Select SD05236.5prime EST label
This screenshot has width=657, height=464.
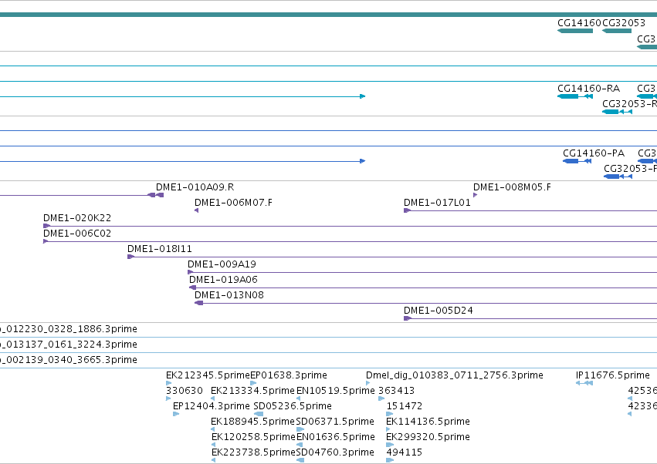click(293, 406)
